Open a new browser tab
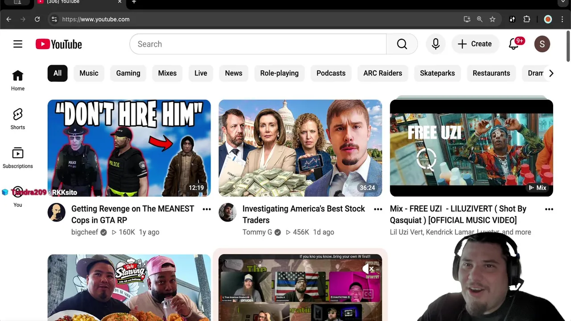571x321 pixels. tap(134, 2)
